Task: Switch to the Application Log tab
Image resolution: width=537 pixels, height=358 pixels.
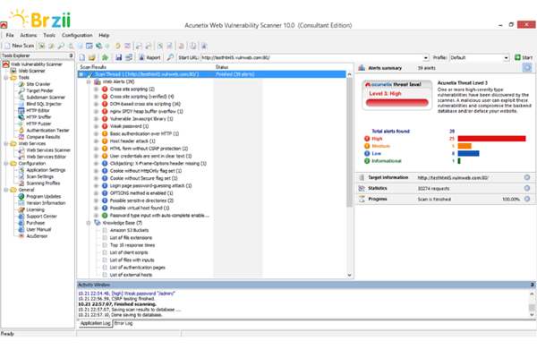Action: click(95, 323)
